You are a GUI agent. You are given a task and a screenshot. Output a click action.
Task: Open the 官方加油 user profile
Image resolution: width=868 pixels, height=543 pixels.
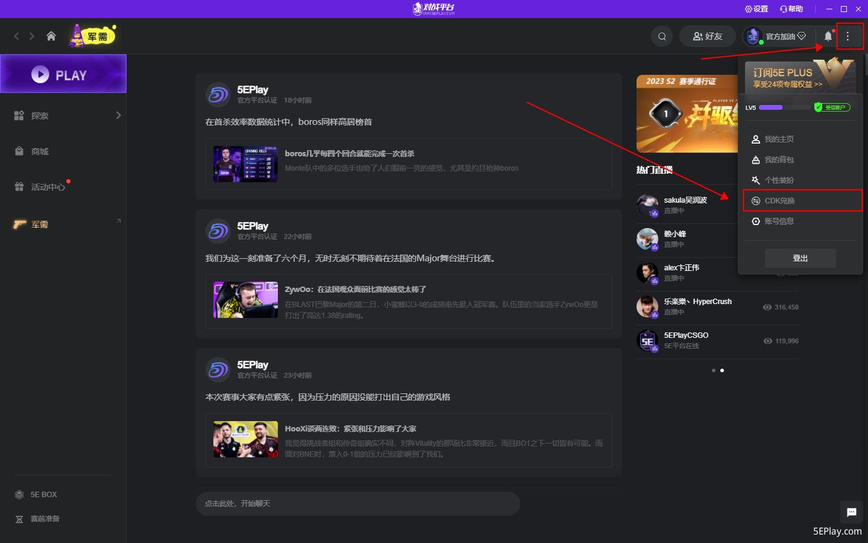pos(775,36)
